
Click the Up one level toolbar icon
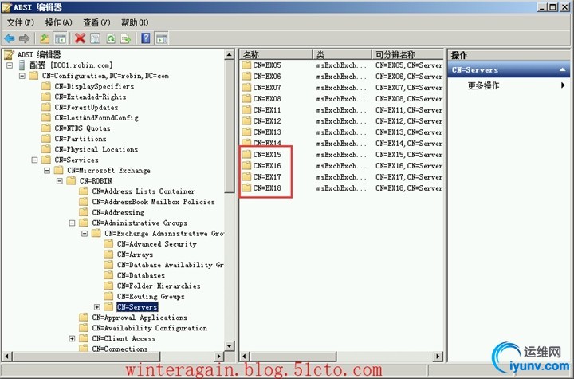click(45, 38)
